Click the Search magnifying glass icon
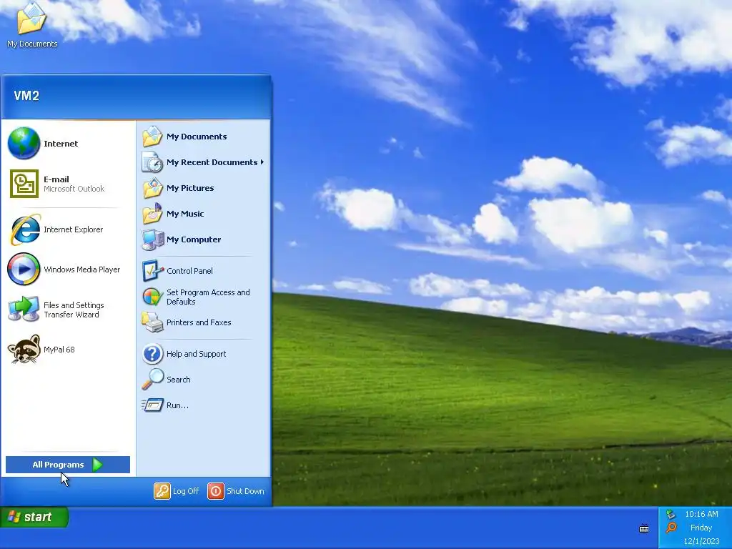 tap(153, 380)
